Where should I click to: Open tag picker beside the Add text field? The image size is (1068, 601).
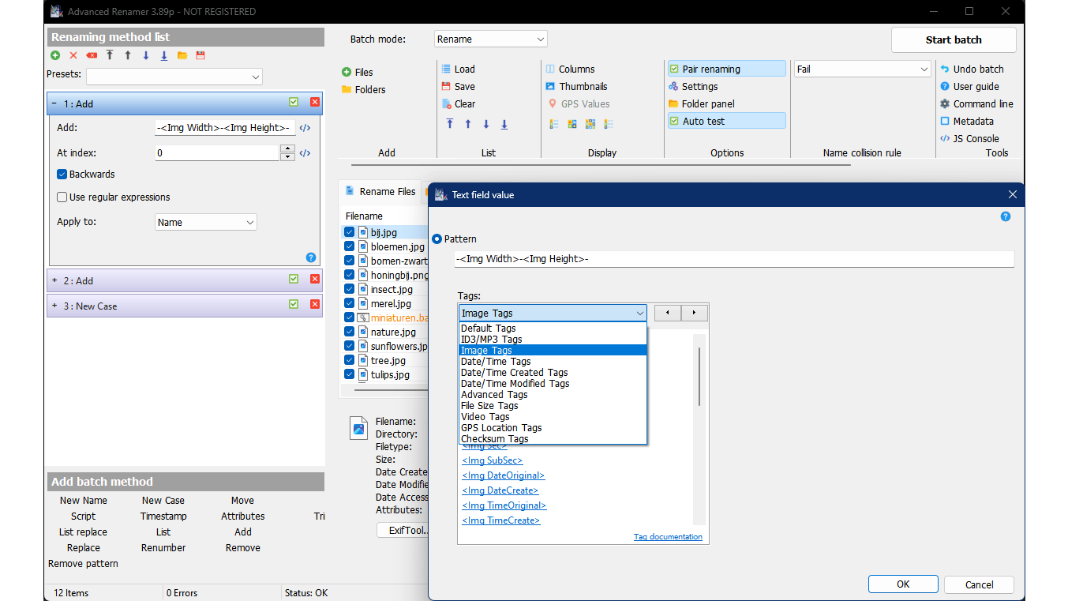click(x=305, y=128)
